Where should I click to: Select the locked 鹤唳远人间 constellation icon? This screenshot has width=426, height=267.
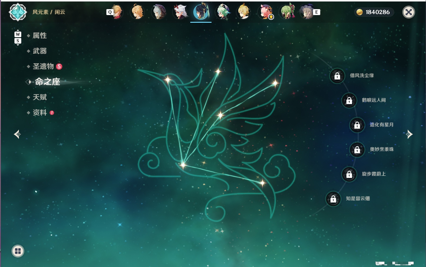point(349,100)
